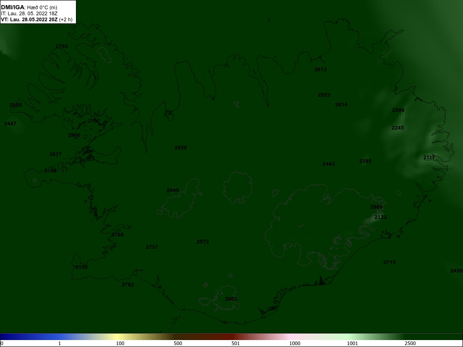Click the value 2523 on the map

pos(324,95)
